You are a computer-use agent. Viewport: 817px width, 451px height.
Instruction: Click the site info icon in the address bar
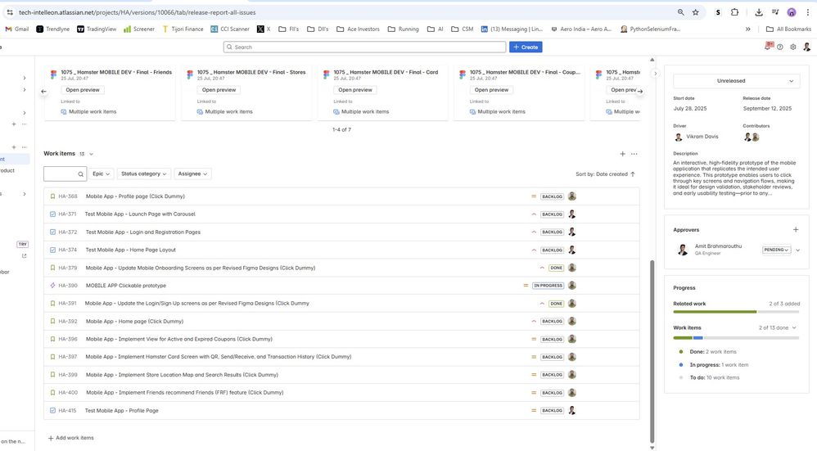pos(10,12)
